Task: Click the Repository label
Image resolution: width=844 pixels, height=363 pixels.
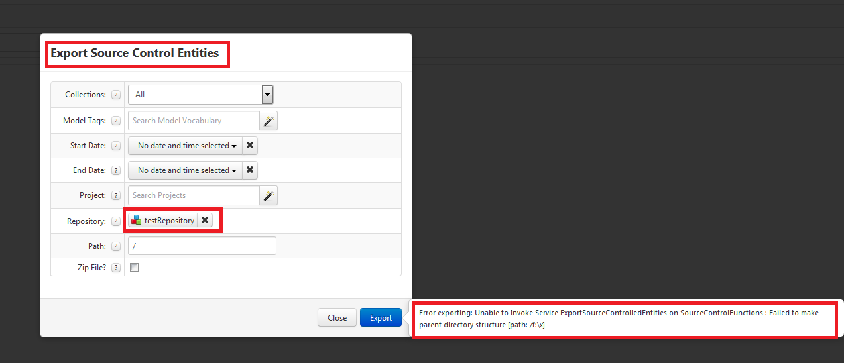Action: [x=86, y=221]
